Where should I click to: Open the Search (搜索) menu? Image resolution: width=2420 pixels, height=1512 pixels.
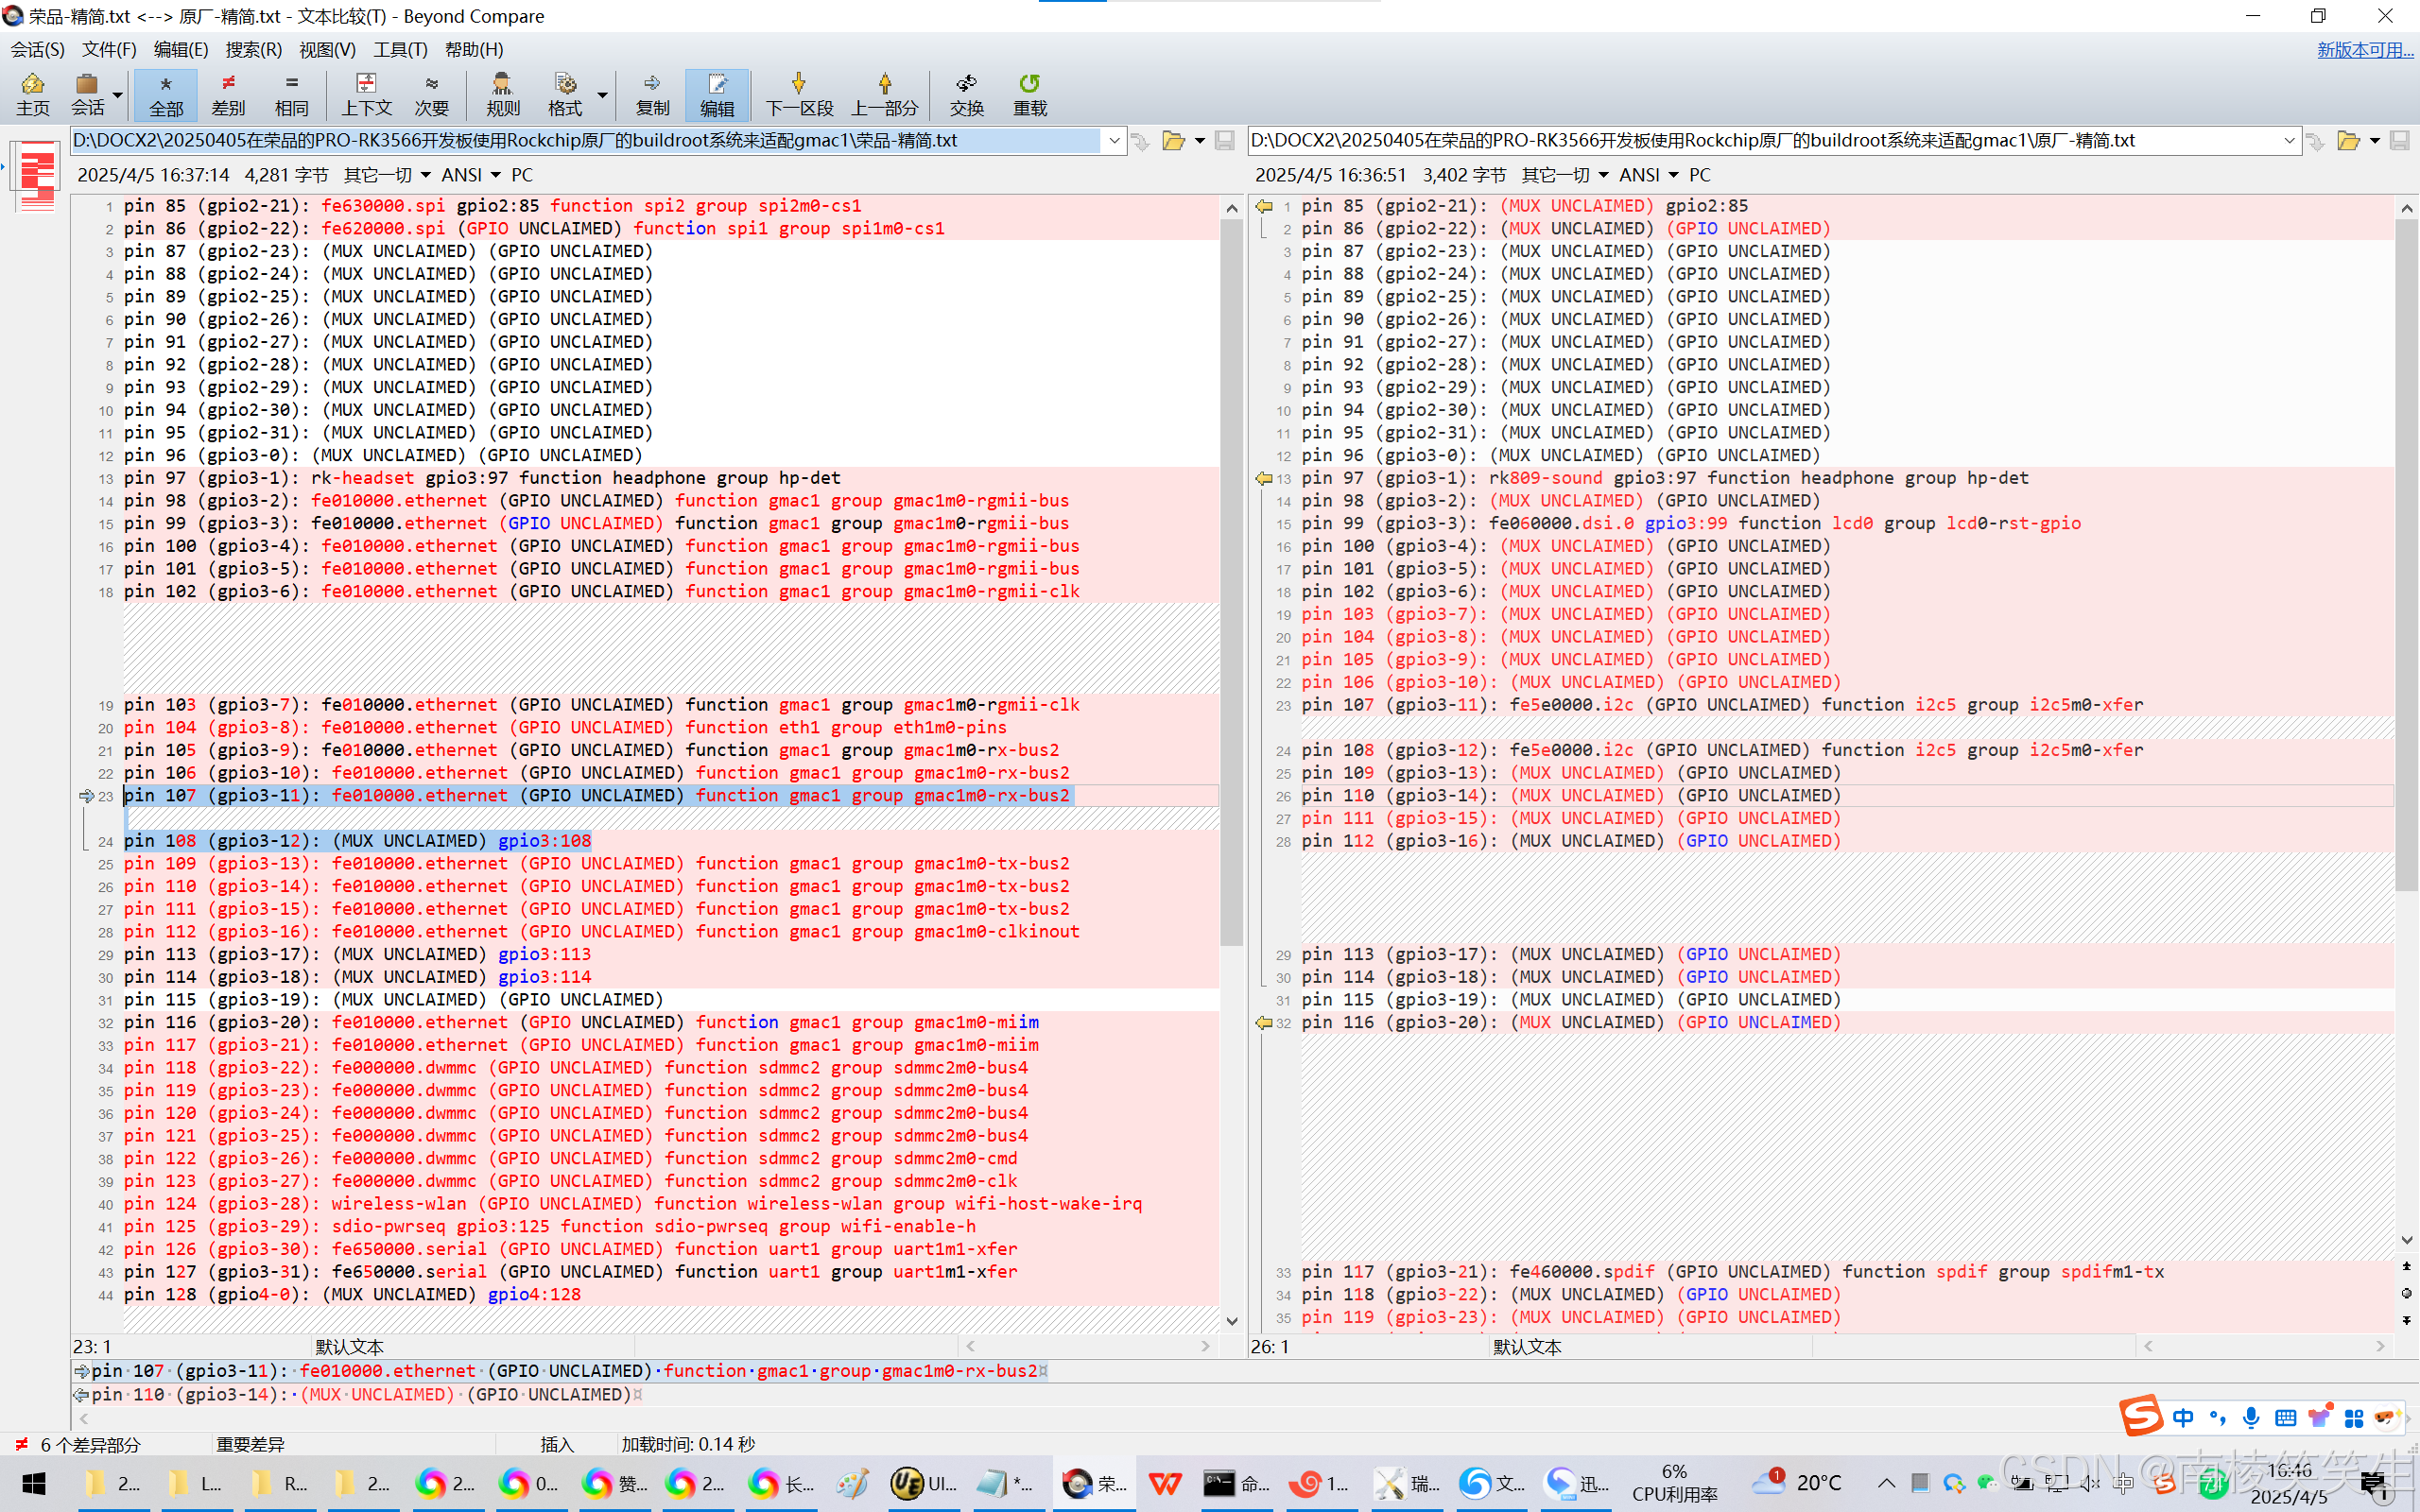pyautogui.click(x=253, y=49)
